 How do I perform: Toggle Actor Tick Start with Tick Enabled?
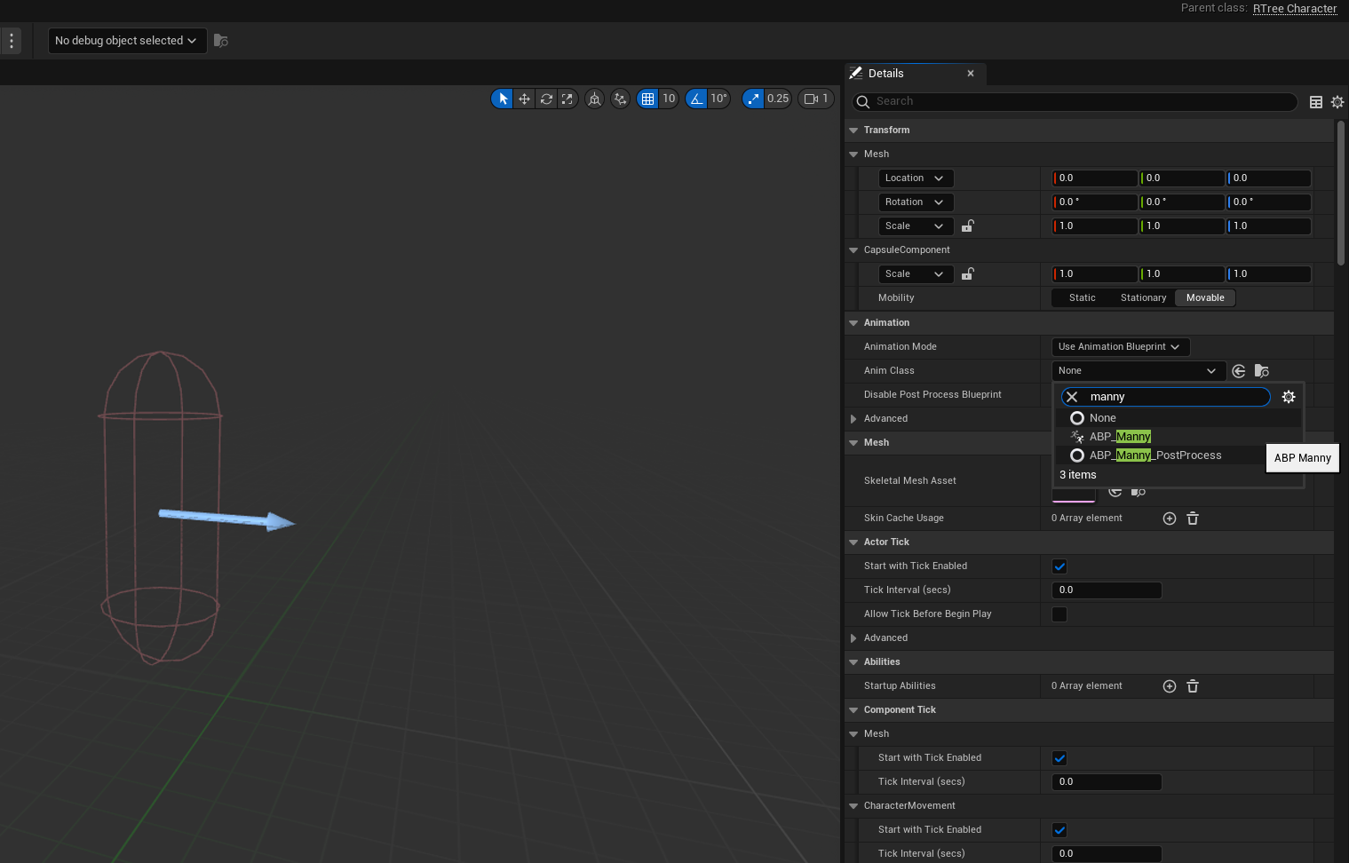[x=1059, y=566]
